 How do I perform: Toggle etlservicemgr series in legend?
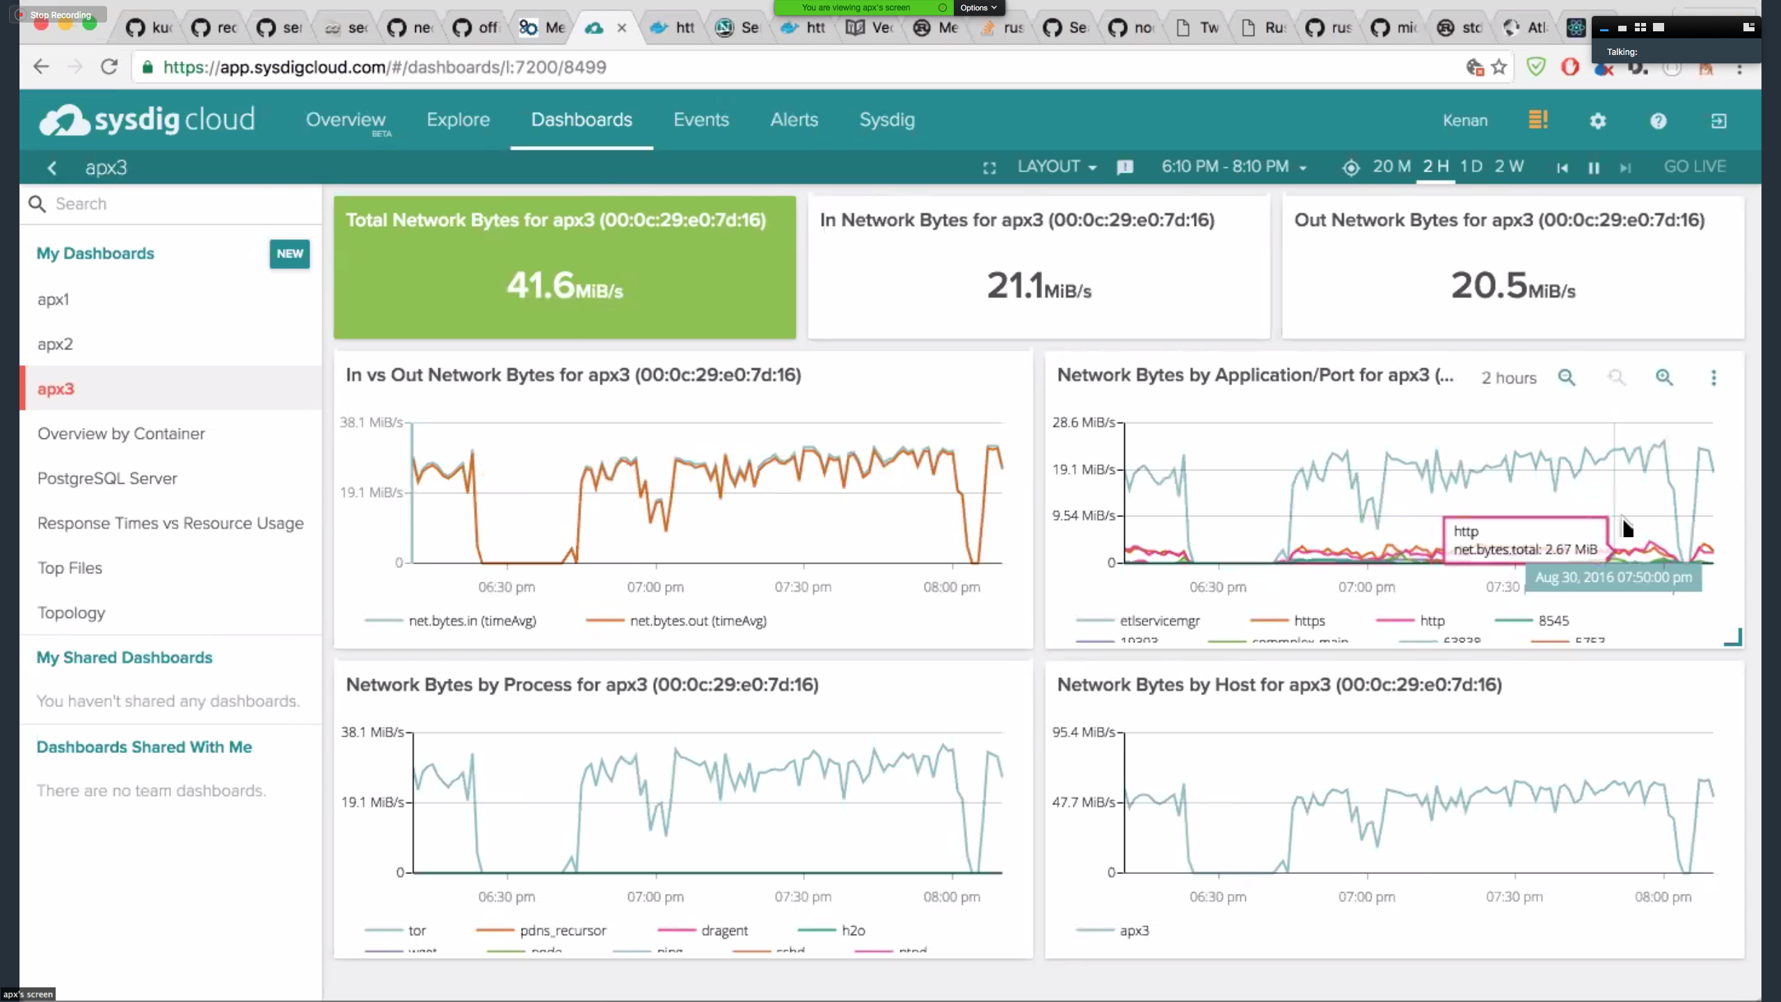click(x=1137, y=621)
